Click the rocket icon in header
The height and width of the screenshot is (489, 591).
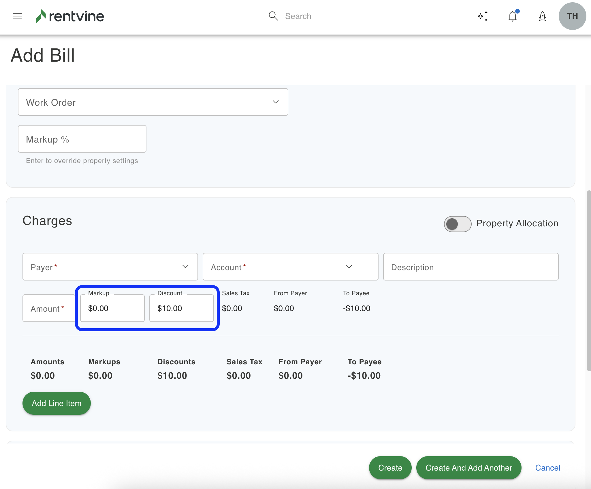click(542, 16)
